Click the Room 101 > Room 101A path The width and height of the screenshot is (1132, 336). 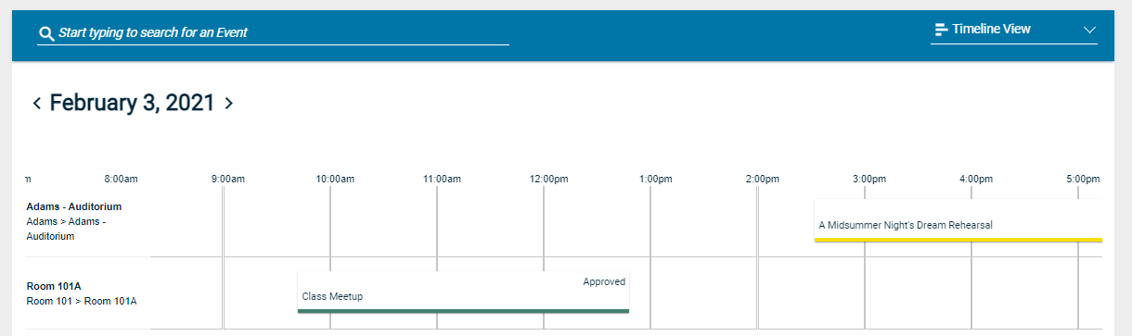click(x=82, y=301)
